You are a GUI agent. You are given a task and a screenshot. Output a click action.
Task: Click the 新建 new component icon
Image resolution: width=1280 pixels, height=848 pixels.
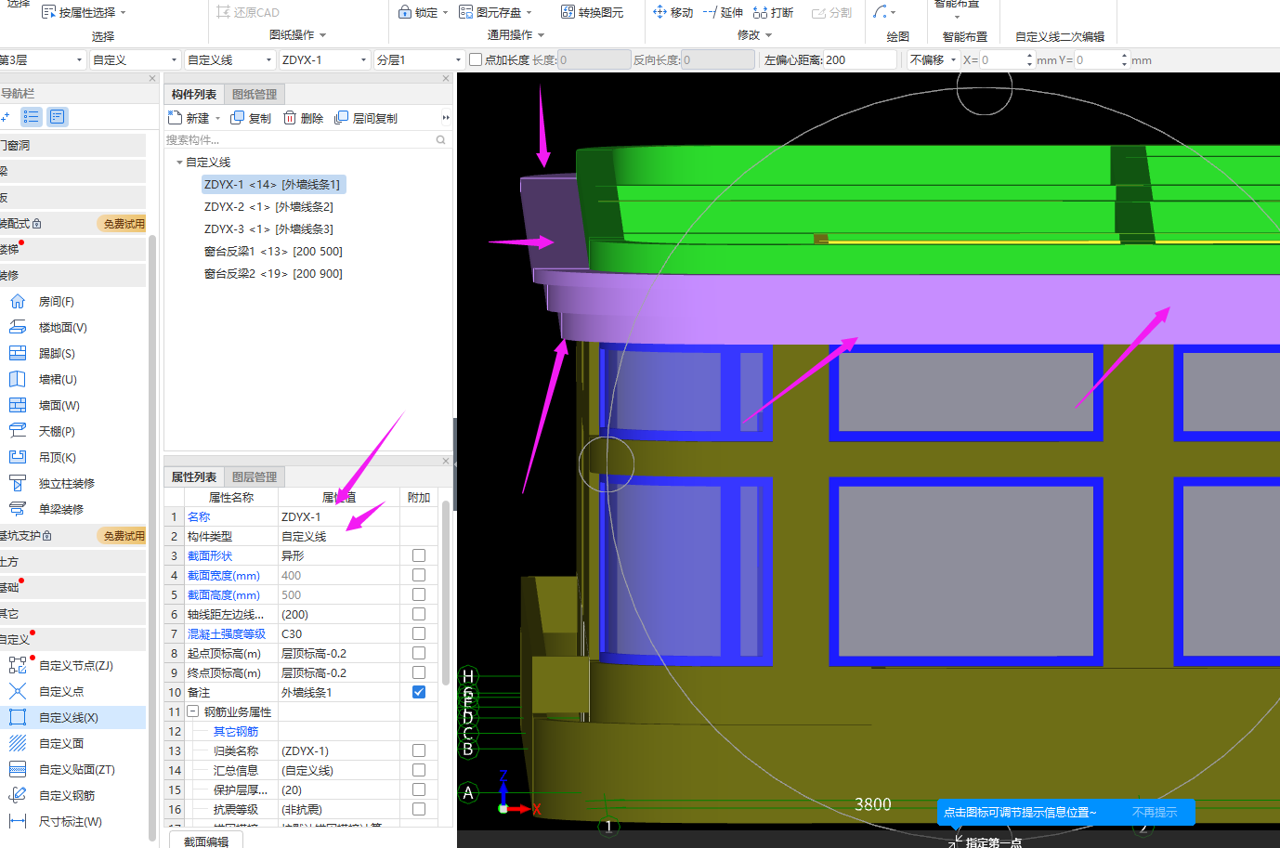point(176,118)
